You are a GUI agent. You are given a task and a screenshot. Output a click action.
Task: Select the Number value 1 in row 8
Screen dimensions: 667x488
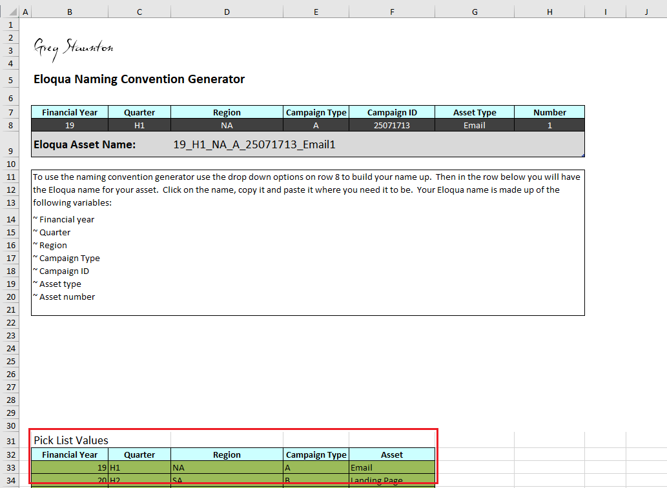coord(549,125)
